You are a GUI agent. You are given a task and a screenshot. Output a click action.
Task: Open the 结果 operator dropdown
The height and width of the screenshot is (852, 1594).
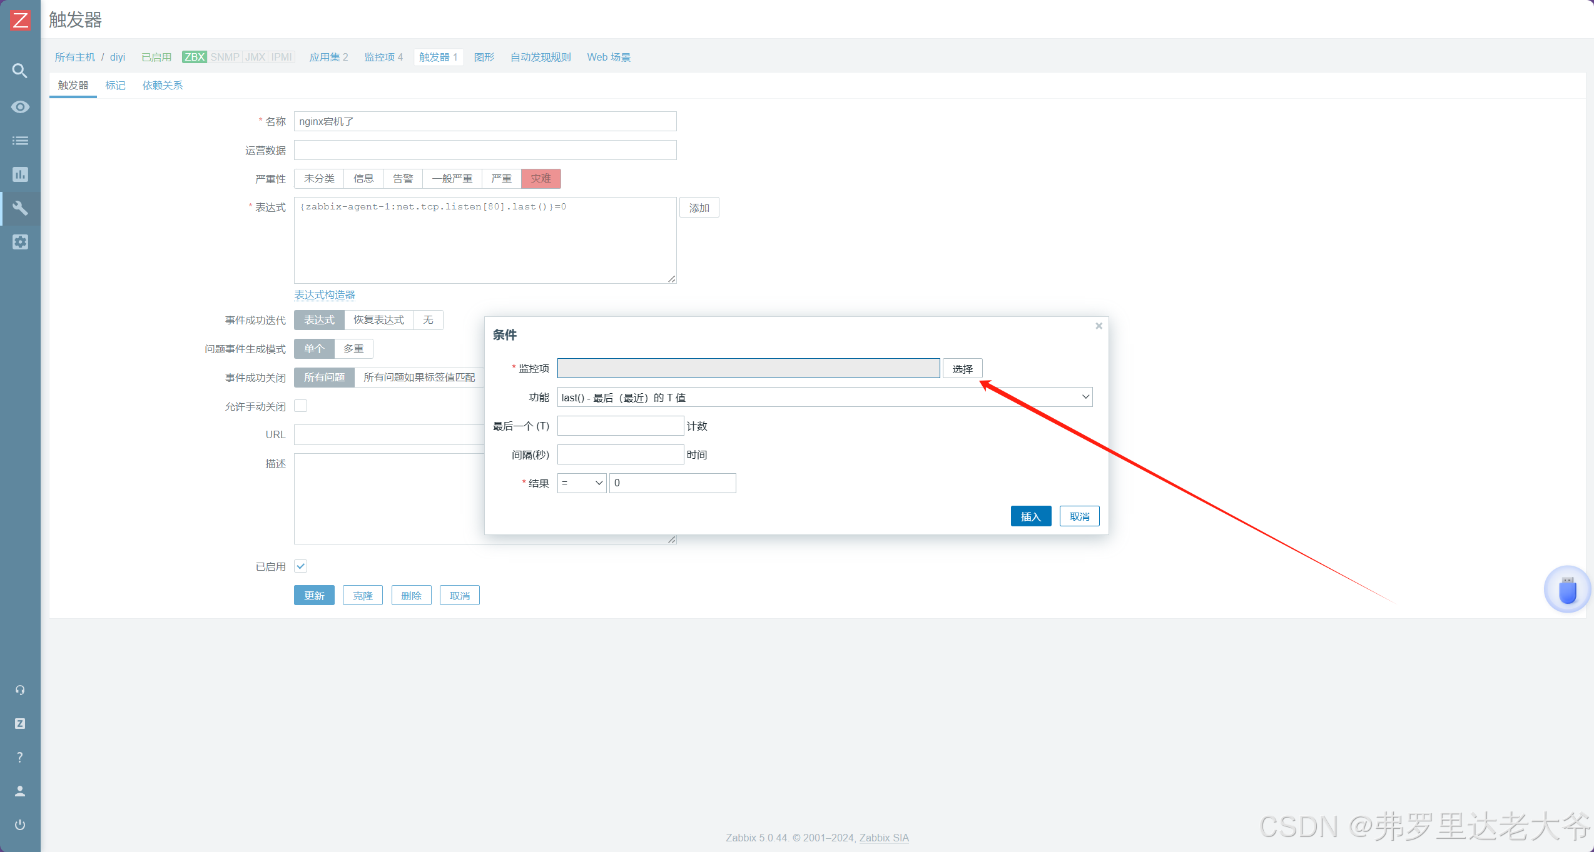click(x=581, y=483)
